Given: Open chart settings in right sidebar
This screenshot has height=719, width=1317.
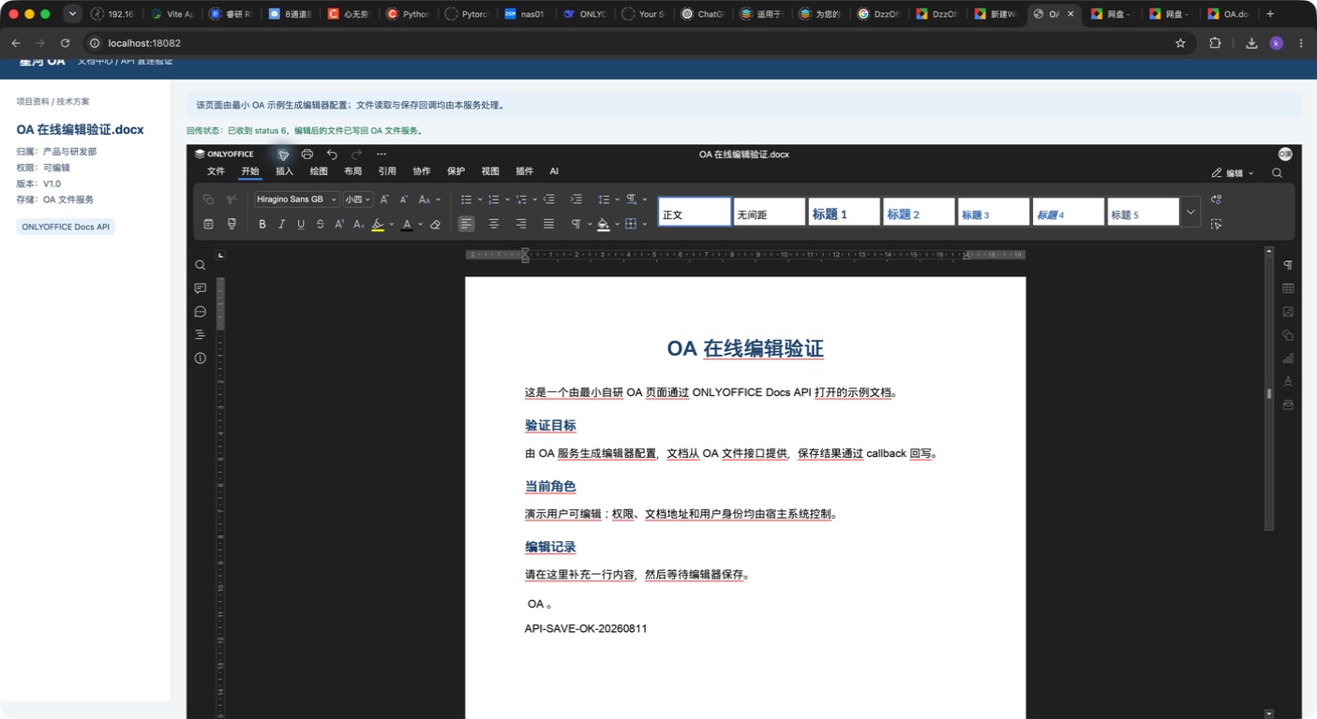Looking at the screenshot, I should pos(1288,359).
